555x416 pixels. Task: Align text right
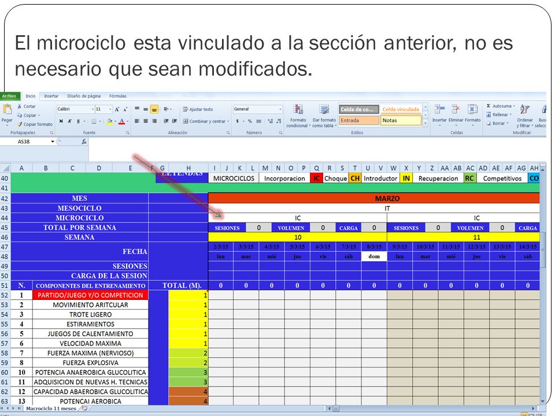(154, 121)
